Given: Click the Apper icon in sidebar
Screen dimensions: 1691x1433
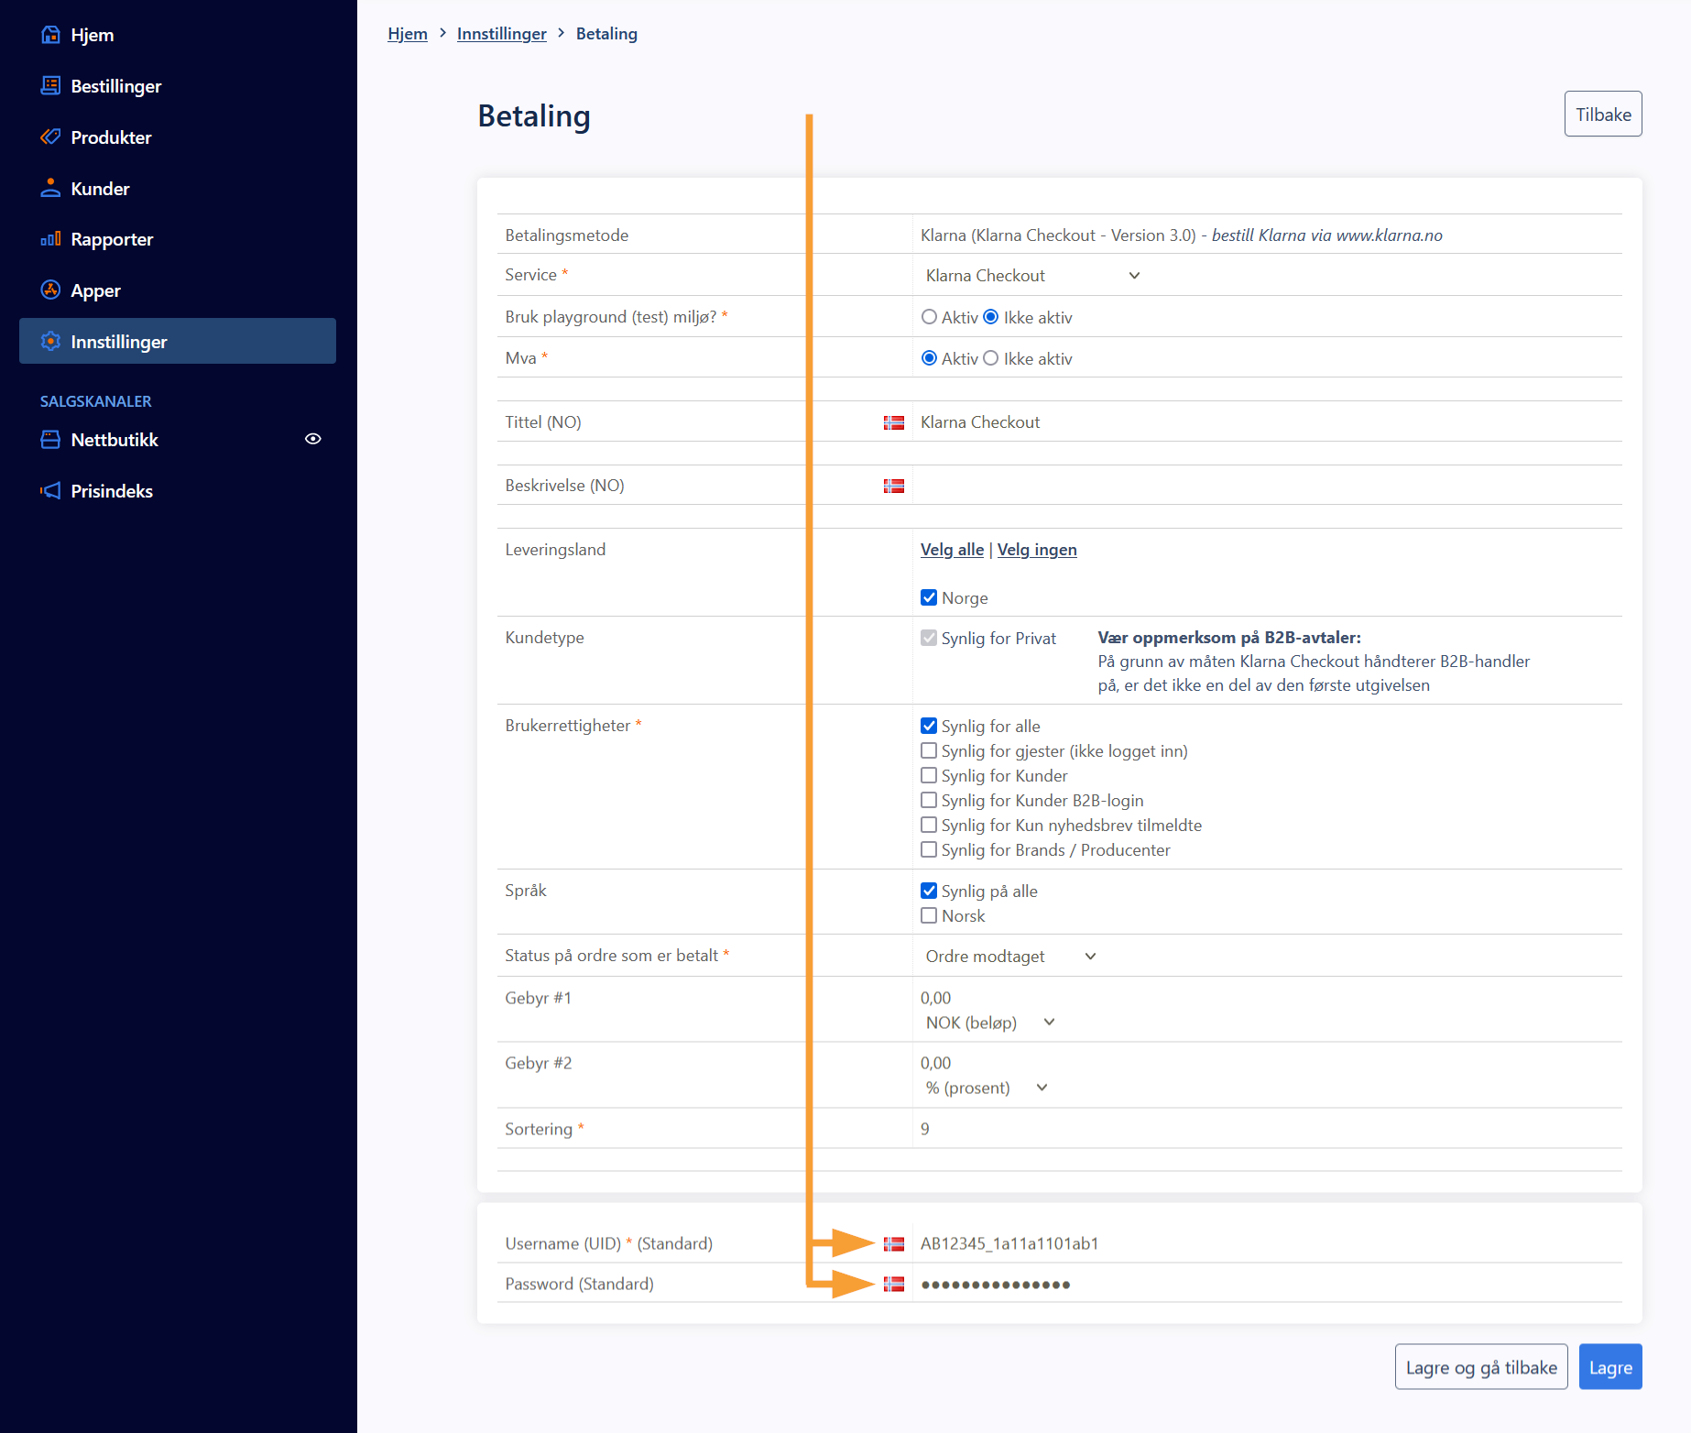Looking at the screenshot, I should coord(50,290).
